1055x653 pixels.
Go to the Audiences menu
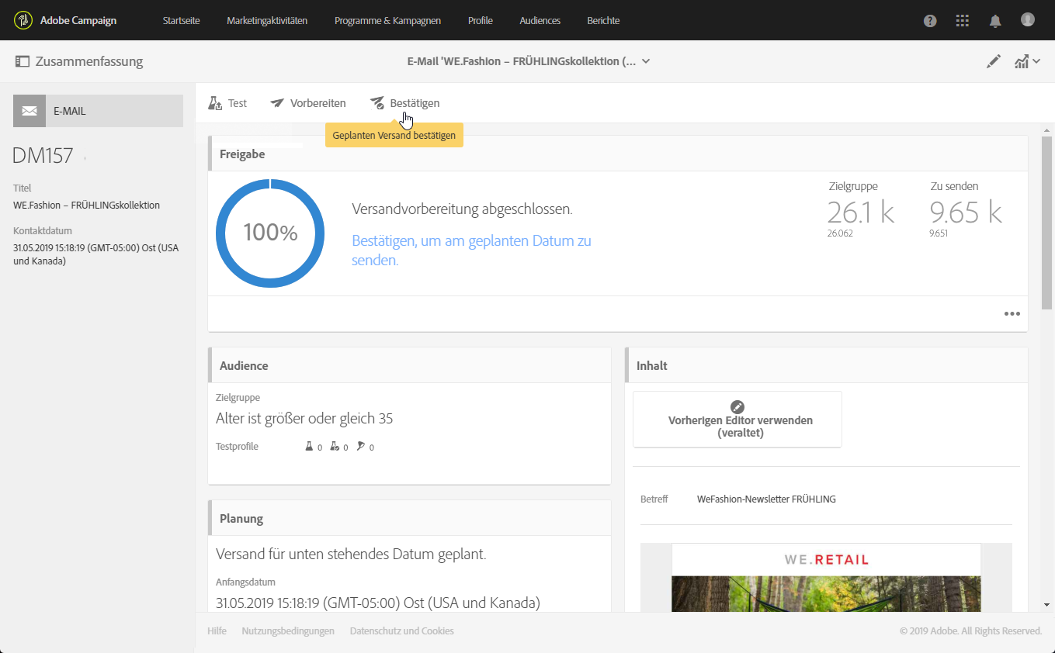point(540,21)
